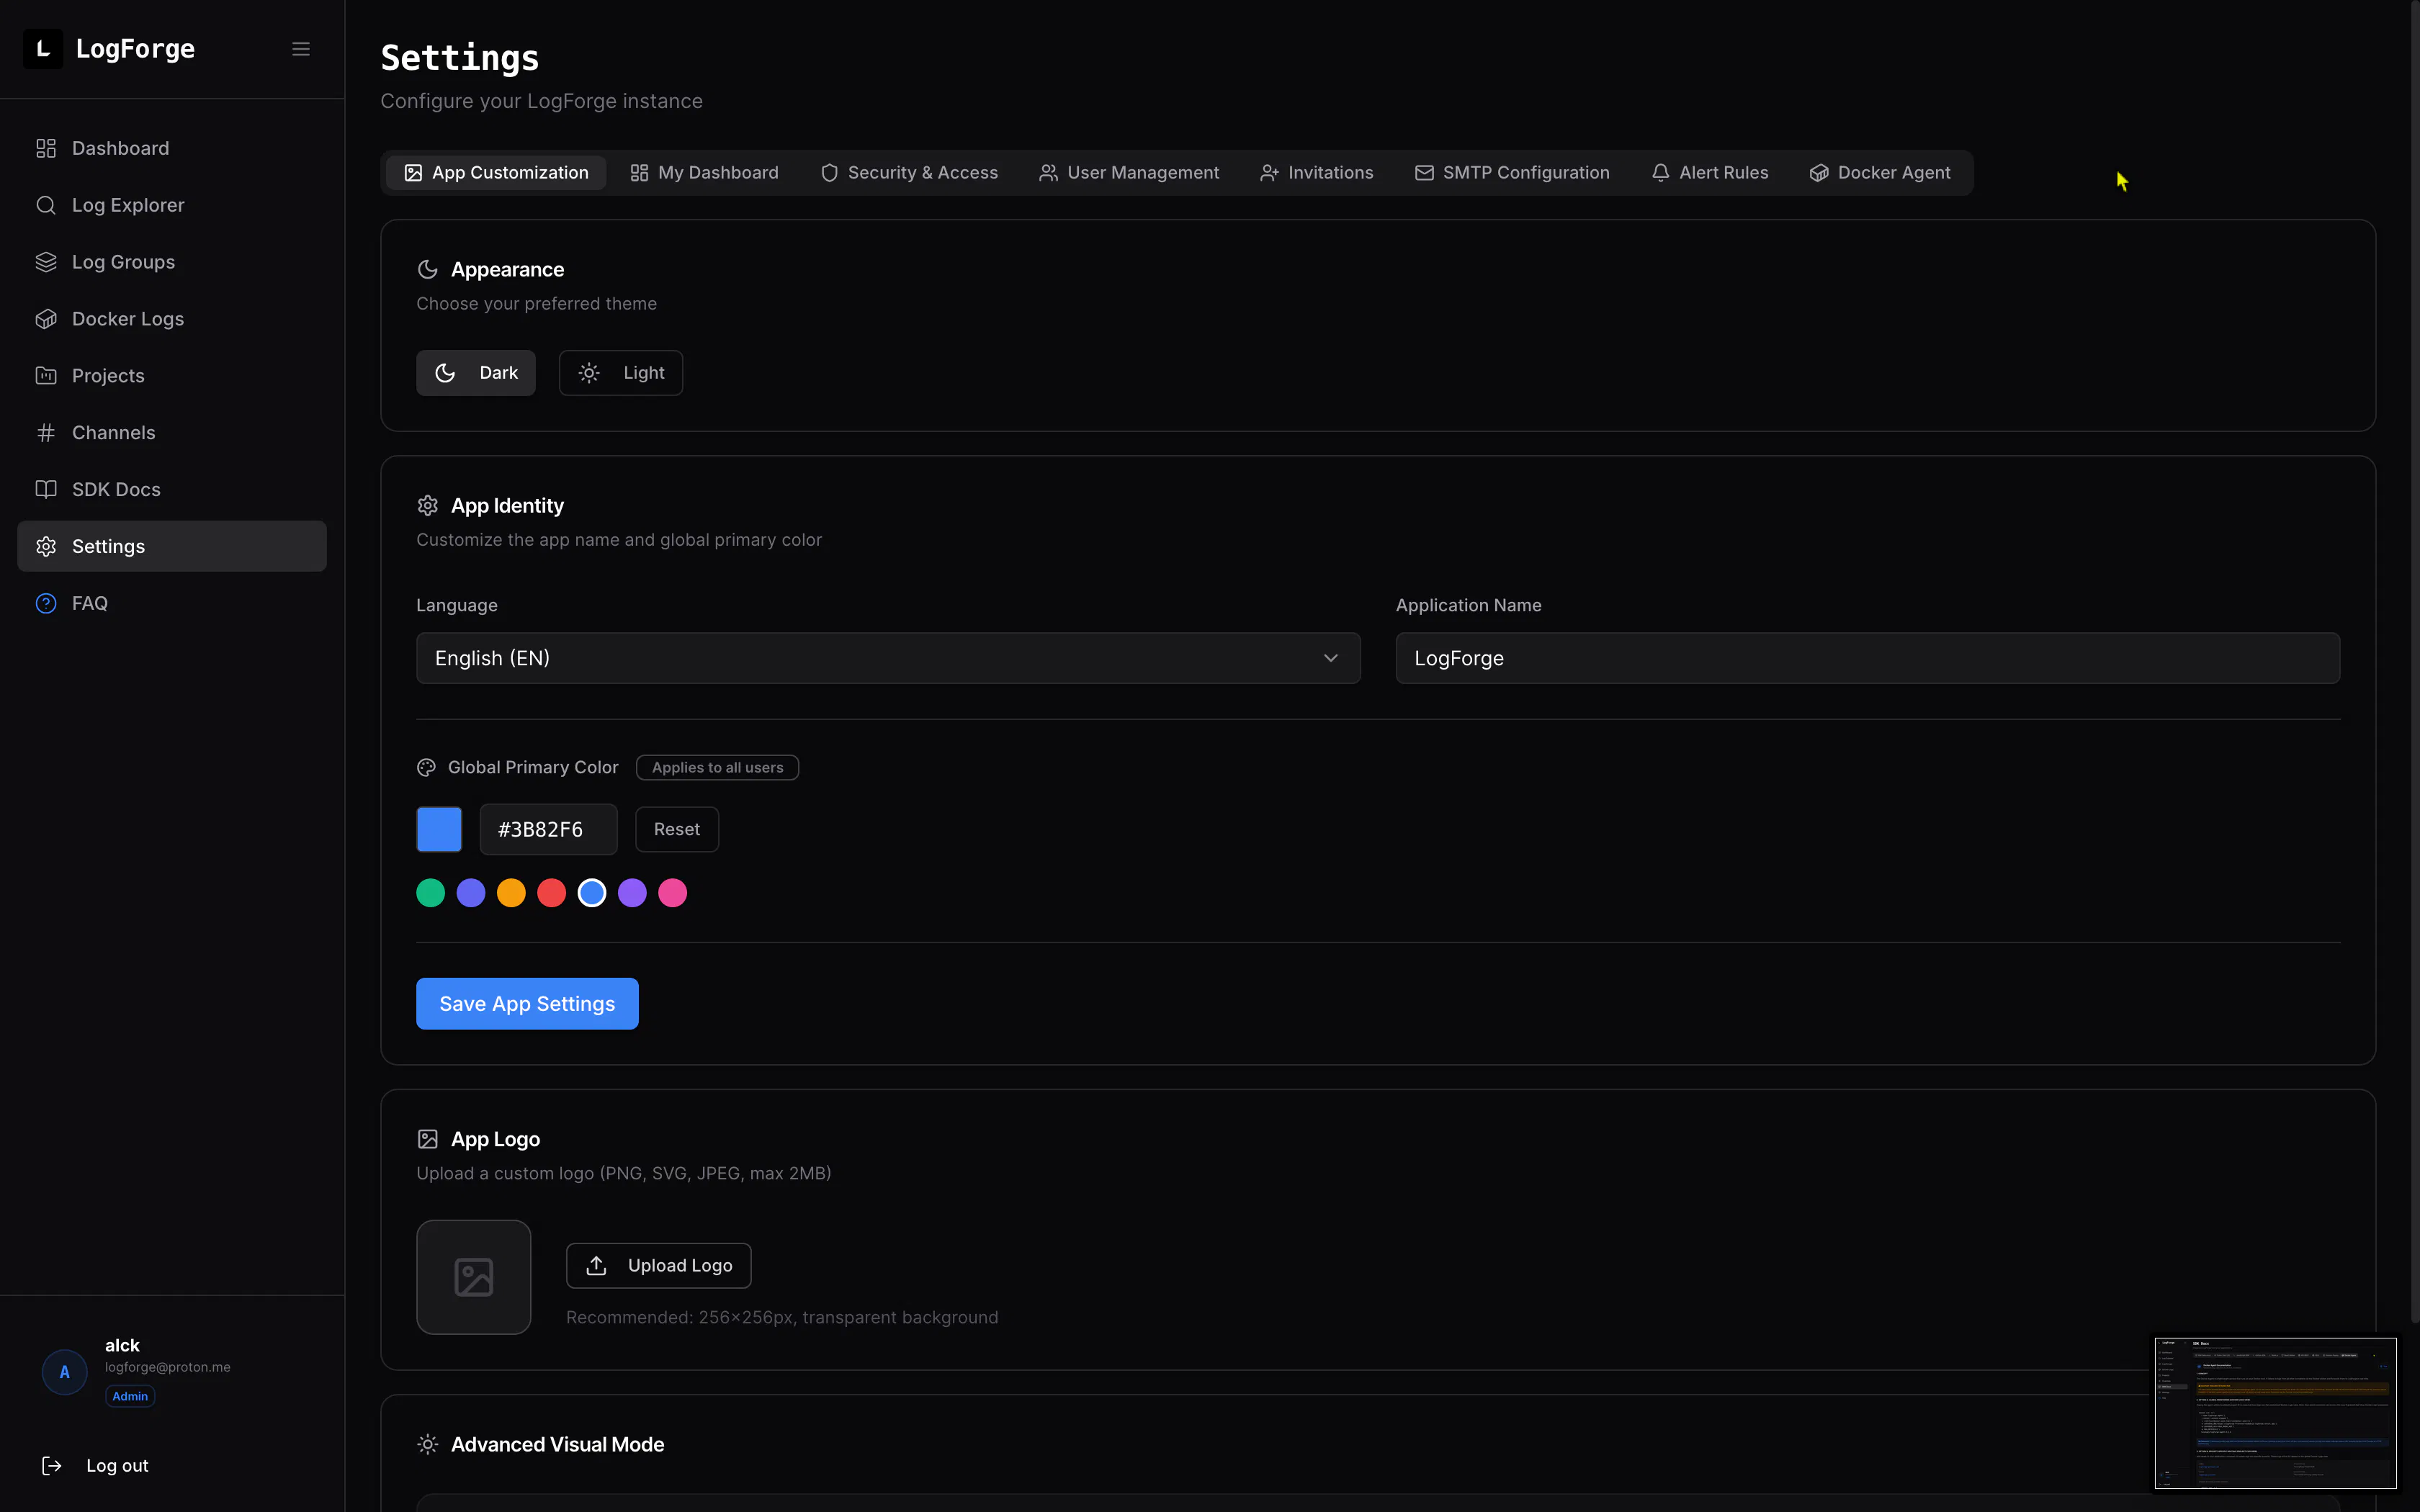Screen dimensions: 2420x1512
Task: Click the Projects folder-chart icon
Action: pyautogui.click(x=46, y=376)
